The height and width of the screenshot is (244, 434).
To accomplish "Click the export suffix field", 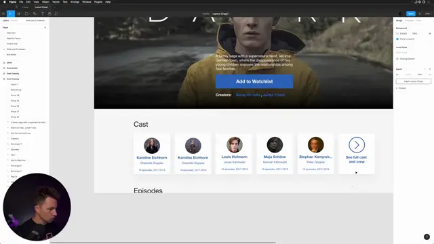I will click(x=408, y=75).
